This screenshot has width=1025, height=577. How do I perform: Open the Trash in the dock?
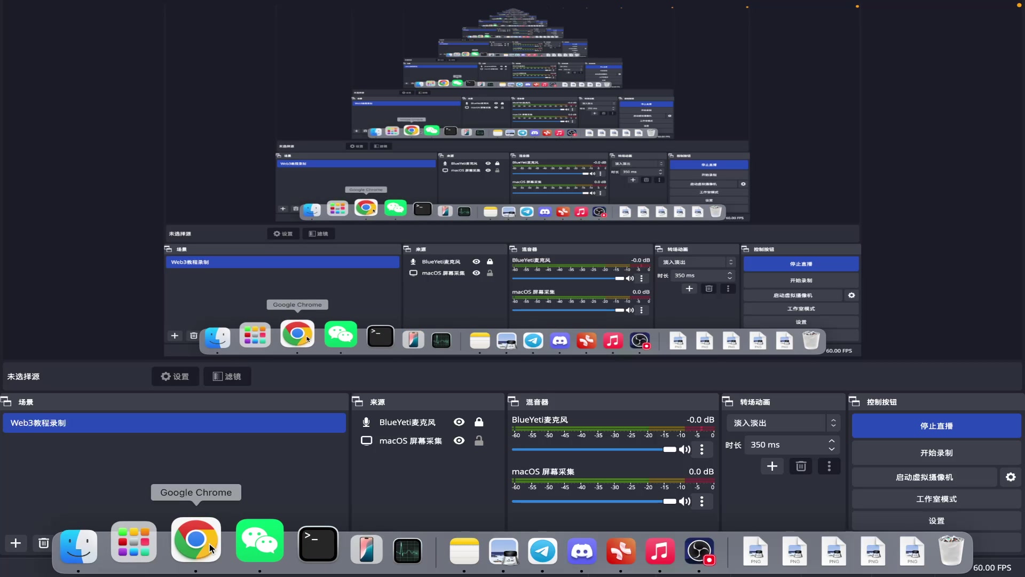click(x=951, y=550)
